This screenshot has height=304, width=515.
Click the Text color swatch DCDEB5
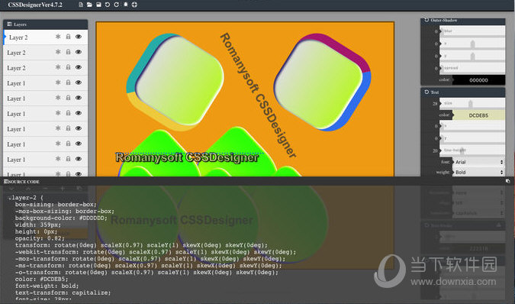[x=478, y=115]
